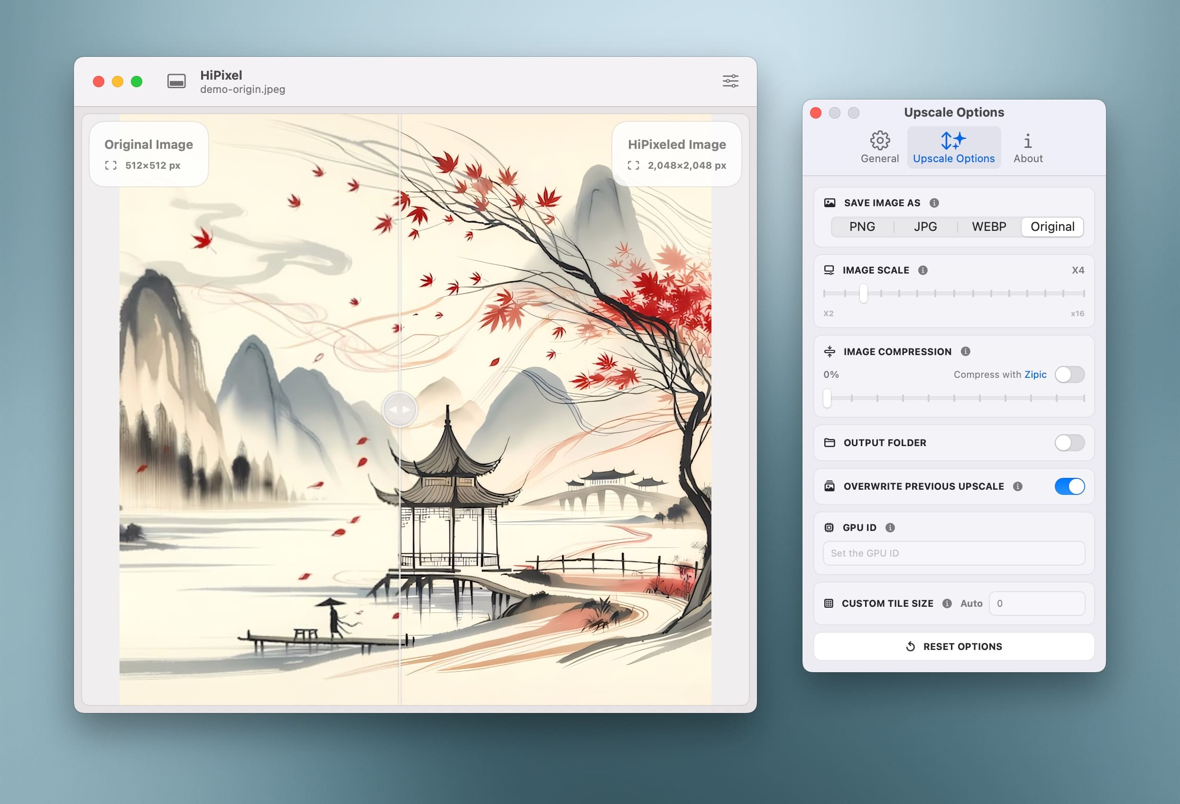1180x804 pixels.
Task: Click the Overwrite Previous Upscale icon
Action: [830, 486]
